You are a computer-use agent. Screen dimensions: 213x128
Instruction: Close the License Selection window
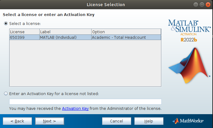208,5
